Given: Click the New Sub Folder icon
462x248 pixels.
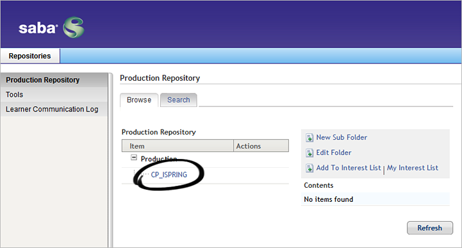Looking at the screenshot, I should (x=309, y=138).
